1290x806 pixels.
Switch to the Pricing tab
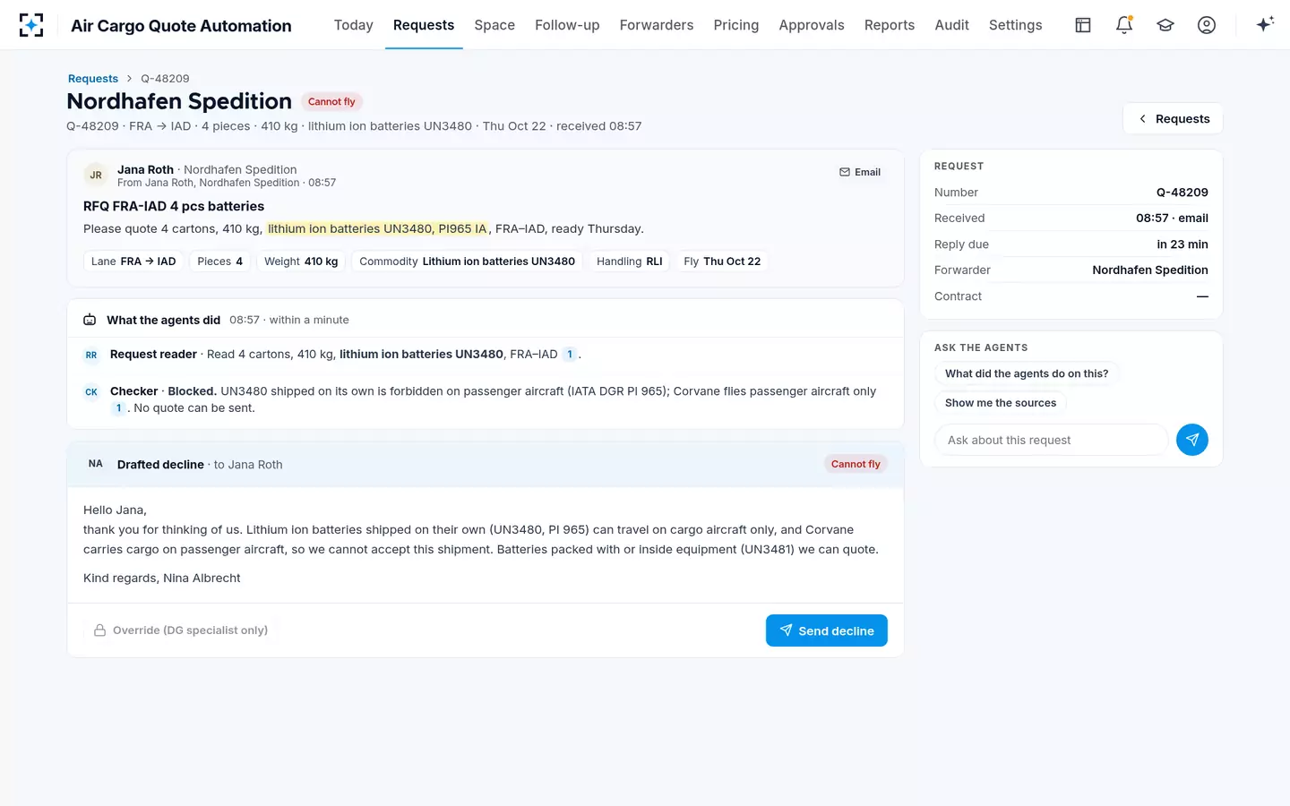pyautogui.click(x=736, y=25)
